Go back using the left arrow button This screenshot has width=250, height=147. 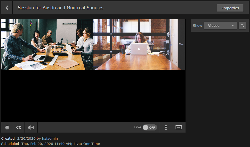[x=7, y=8]
